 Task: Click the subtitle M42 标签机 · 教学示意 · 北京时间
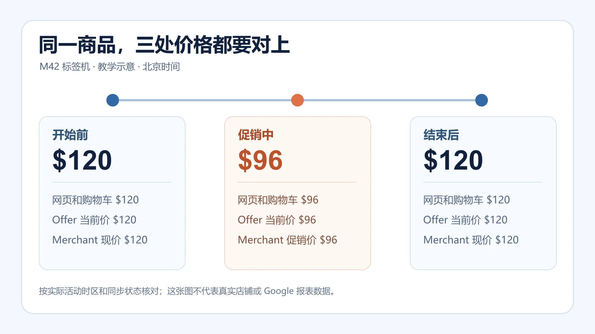click(110, 67)
